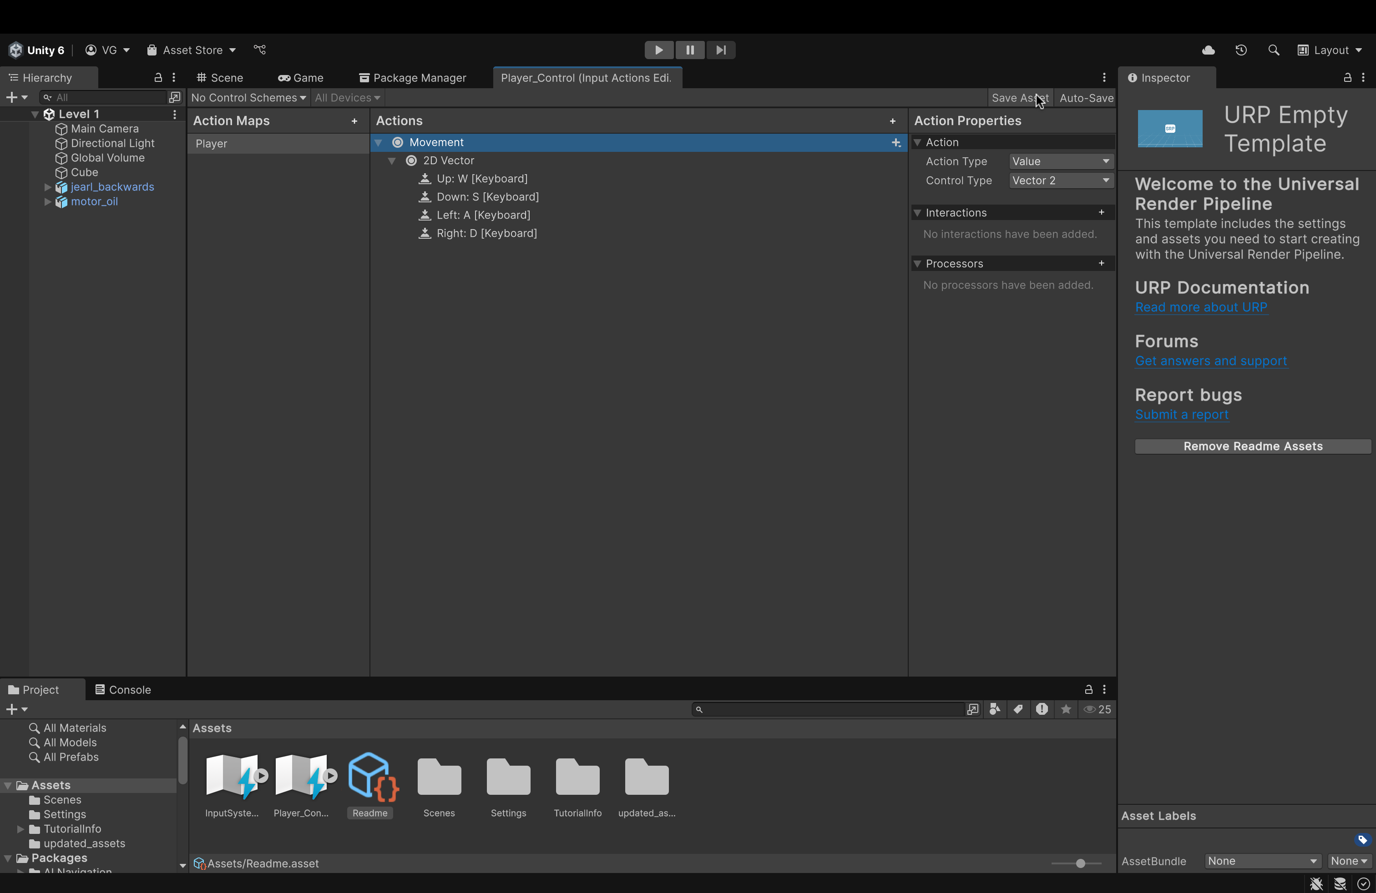1376x893 pixels.
Task: Click the background tasks checkmark icon
Action: pyautogui.click(x=1363, y=884)
